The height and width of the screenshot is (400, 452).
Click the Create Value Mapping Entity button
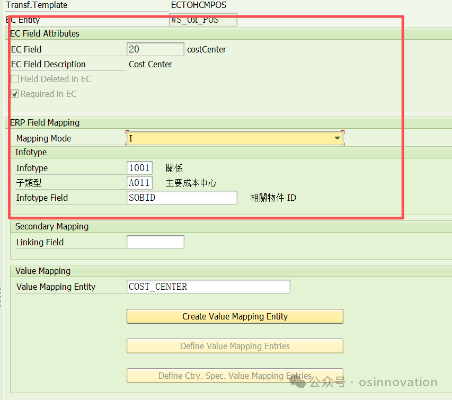click(235, 316)
